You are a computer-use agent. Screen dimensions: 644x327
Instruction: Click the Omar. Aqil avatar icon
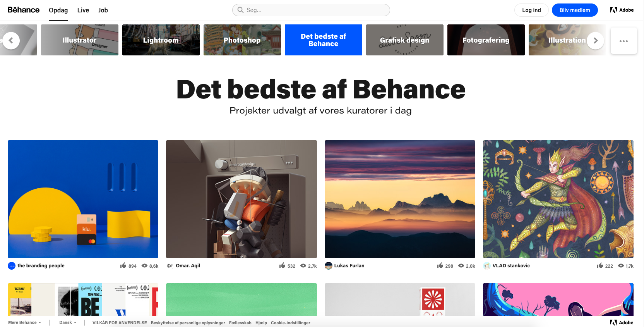click(170, 266)
